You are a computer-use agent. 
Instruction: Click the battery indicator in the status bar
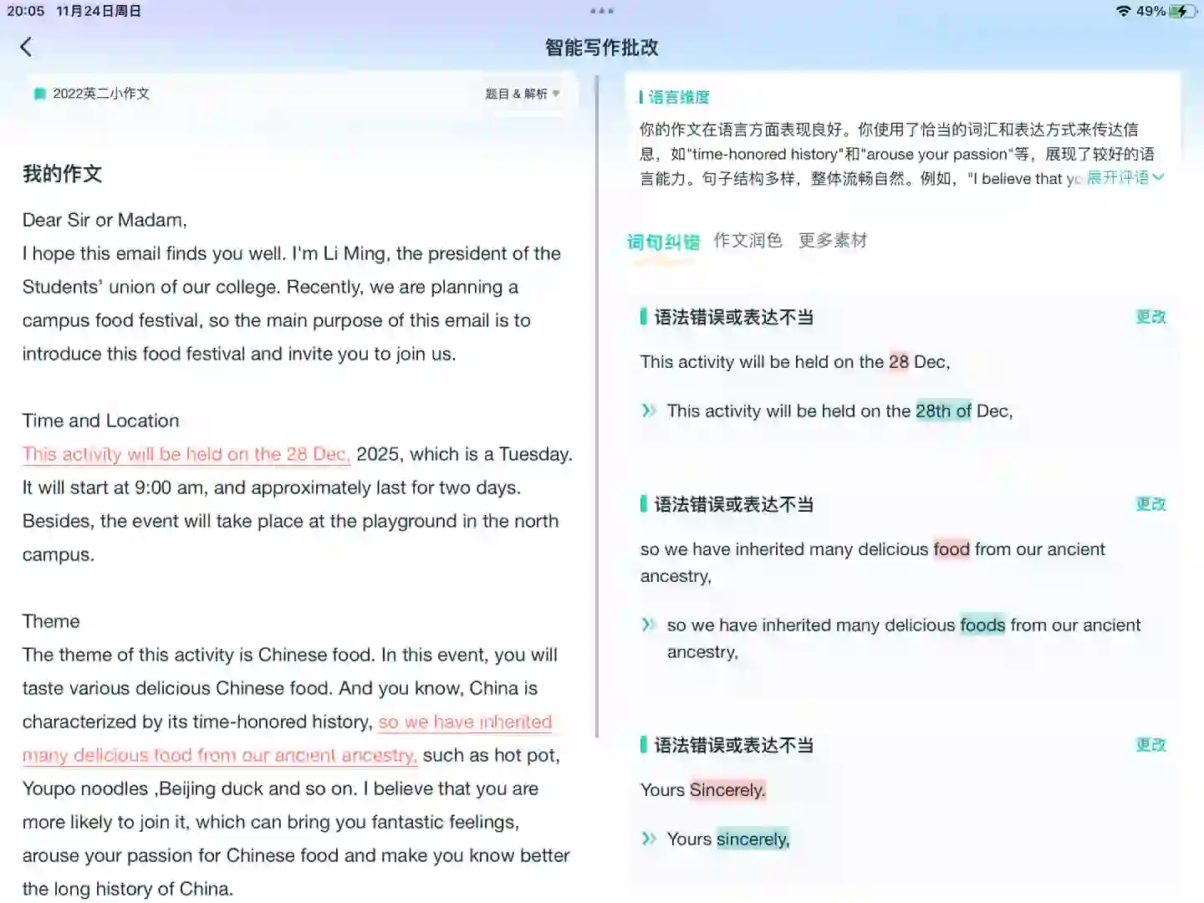(x=1181, y=11)
